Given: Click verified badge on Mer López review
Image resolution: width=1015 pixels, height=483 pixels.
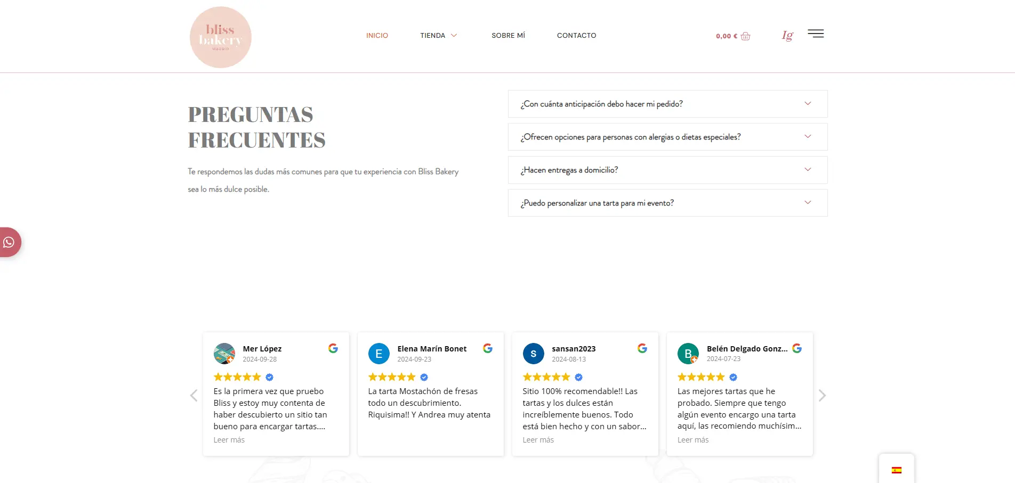Looking at the screenshot, I should click(270, 377).
